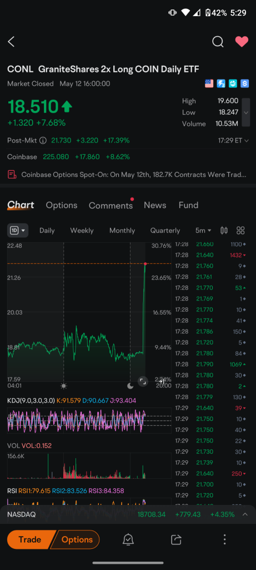The image size is (256, 570).
Task: Open the three-dot more menu
Action: point(224,539)
